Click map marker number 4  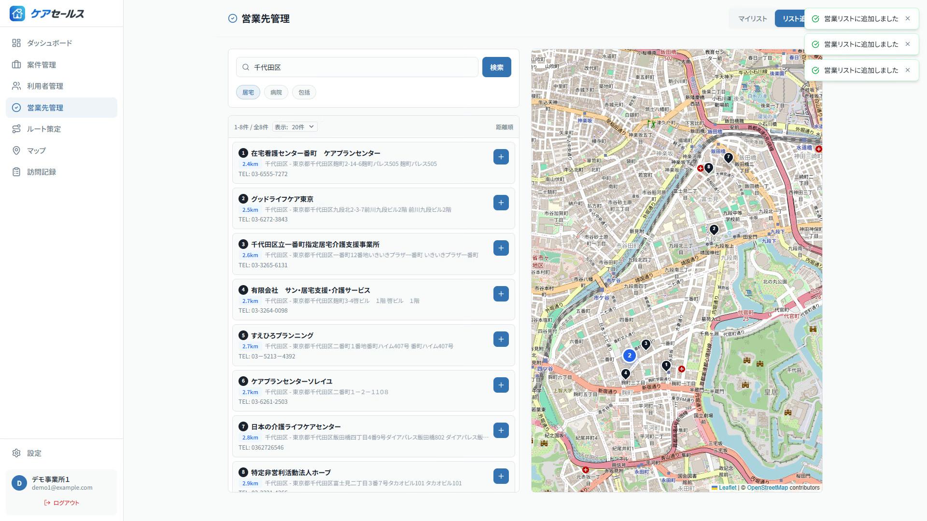625,374
